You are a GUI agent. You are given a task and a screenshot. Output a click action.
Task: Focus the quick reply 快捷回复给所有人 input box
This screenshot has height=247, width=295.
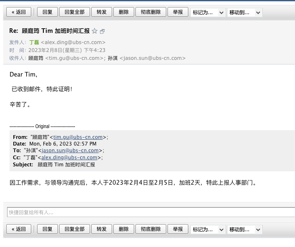(150, 212)
